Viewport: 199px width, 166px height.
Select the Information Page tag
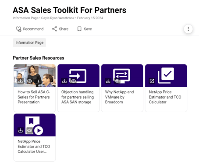(29, 42)
